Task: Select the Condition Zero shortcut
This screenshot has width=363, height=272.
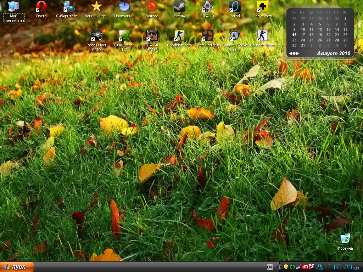Action: (x=179, y=36)
